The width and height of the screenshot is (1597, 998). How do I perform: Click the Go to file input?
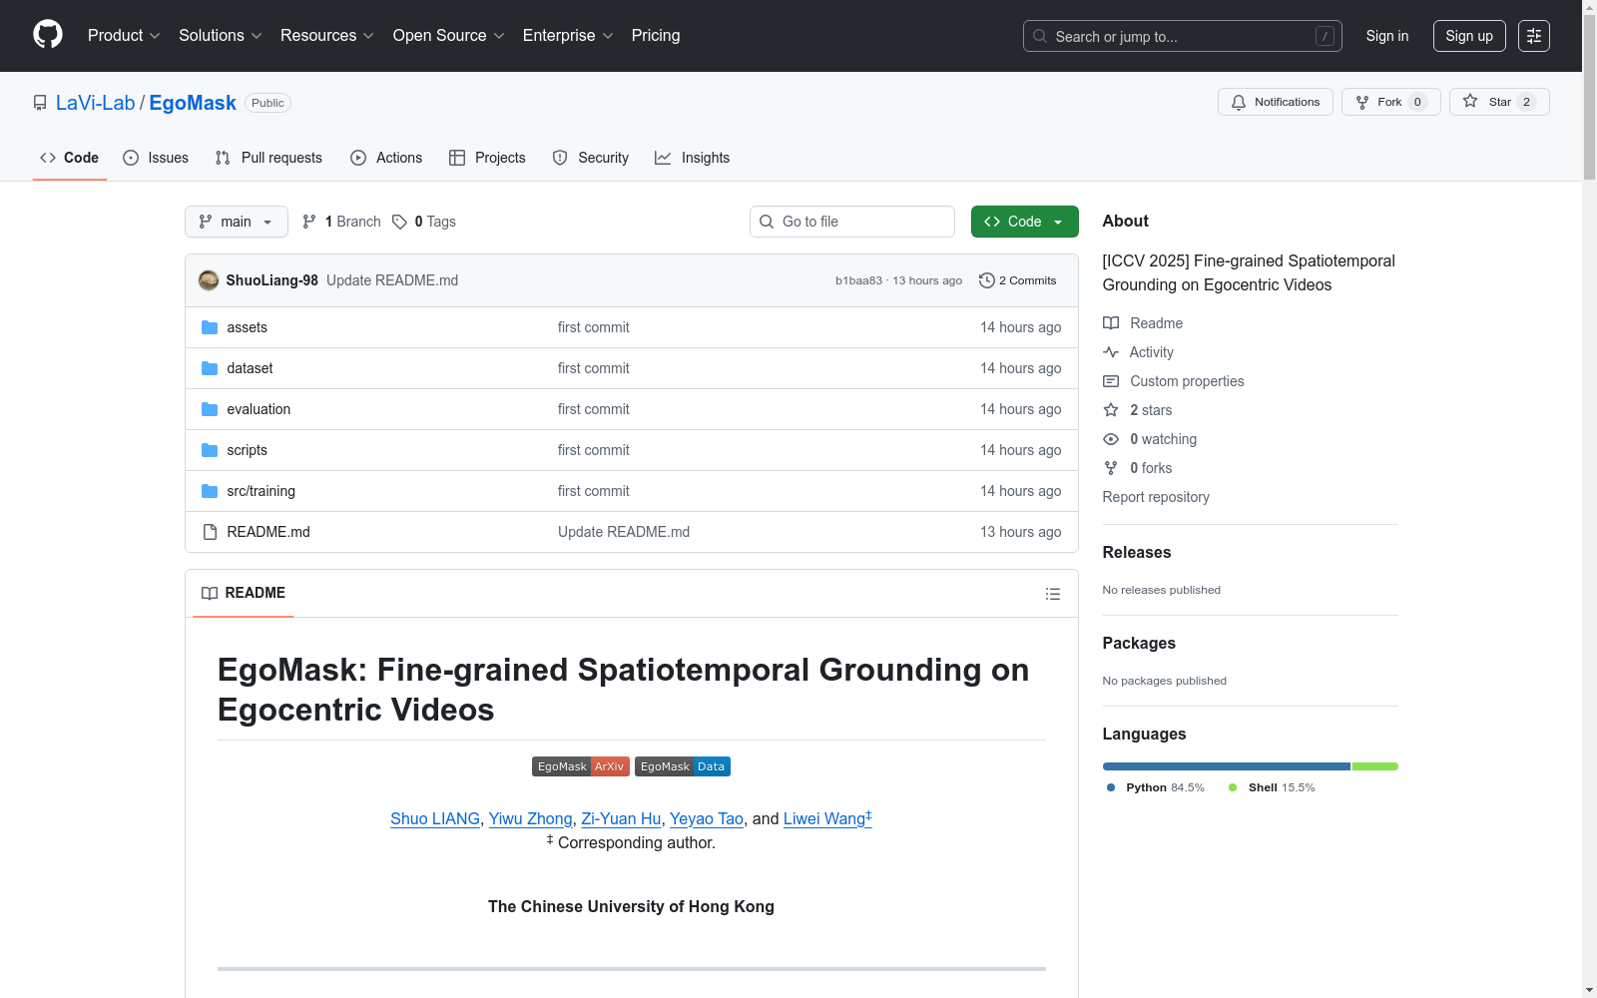(852, 222)
